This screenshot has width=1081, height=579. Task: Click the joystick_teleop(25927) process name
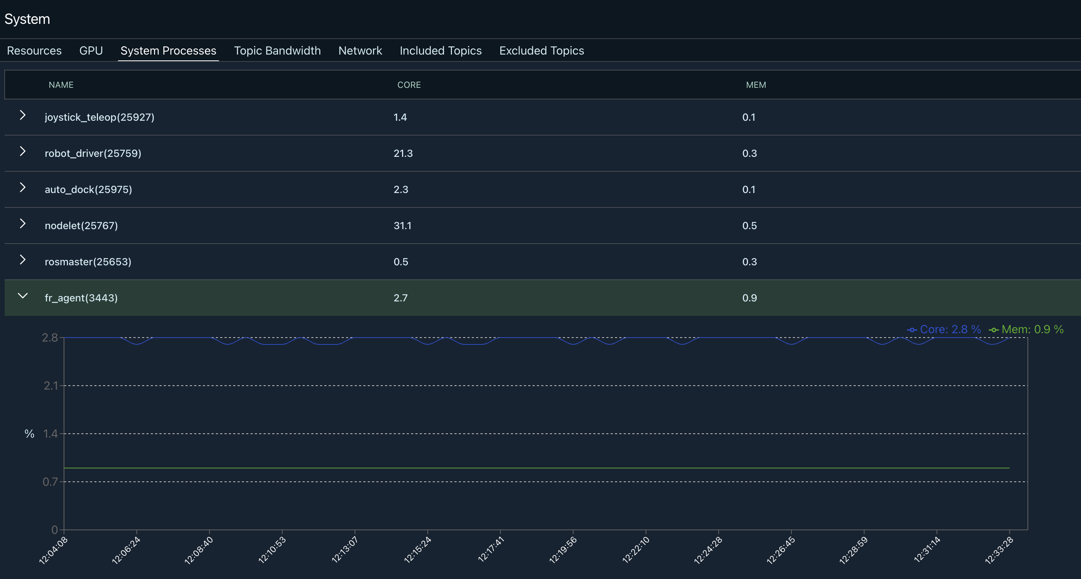tap(99, 117)
